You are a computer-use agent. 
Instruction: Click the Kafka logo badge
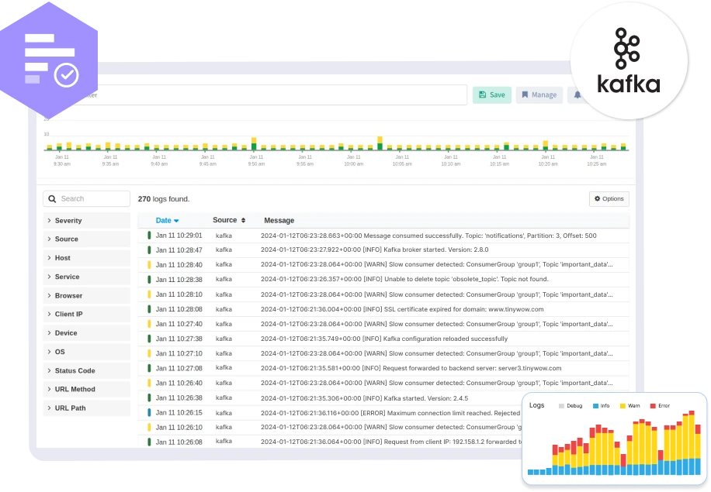629,61
